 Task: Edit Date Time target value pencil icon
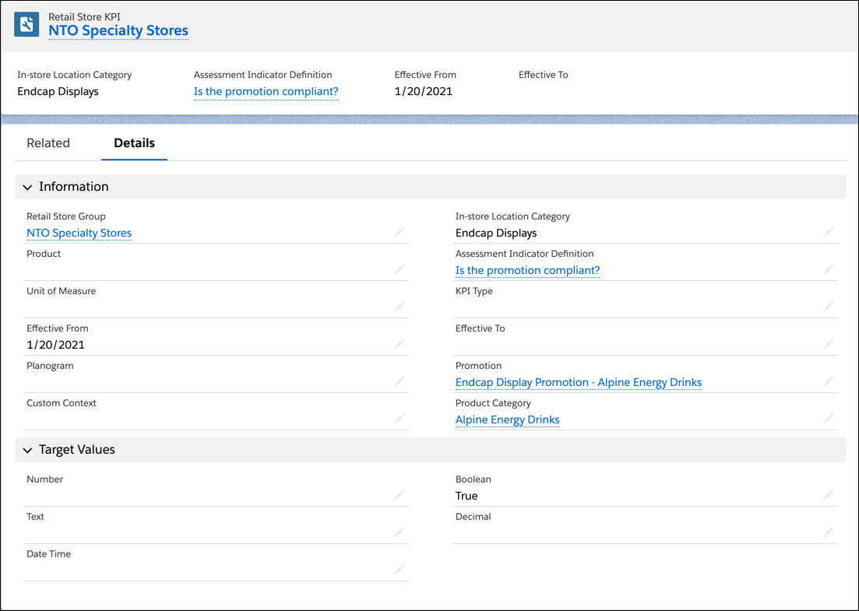coord(400,570)
